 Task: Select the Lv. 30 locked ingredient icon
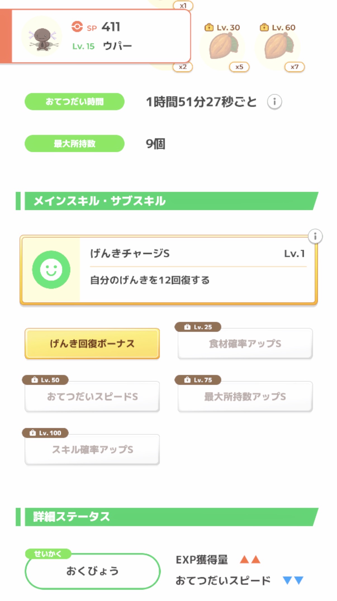[223, 46]
